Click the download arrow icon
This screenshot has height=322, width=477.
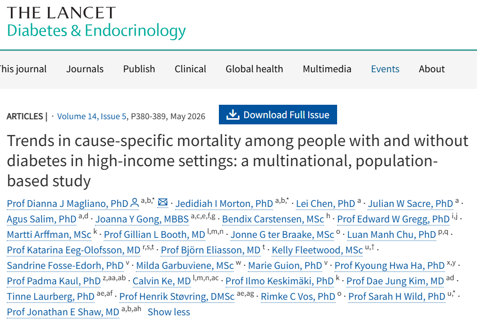[233, 115]
